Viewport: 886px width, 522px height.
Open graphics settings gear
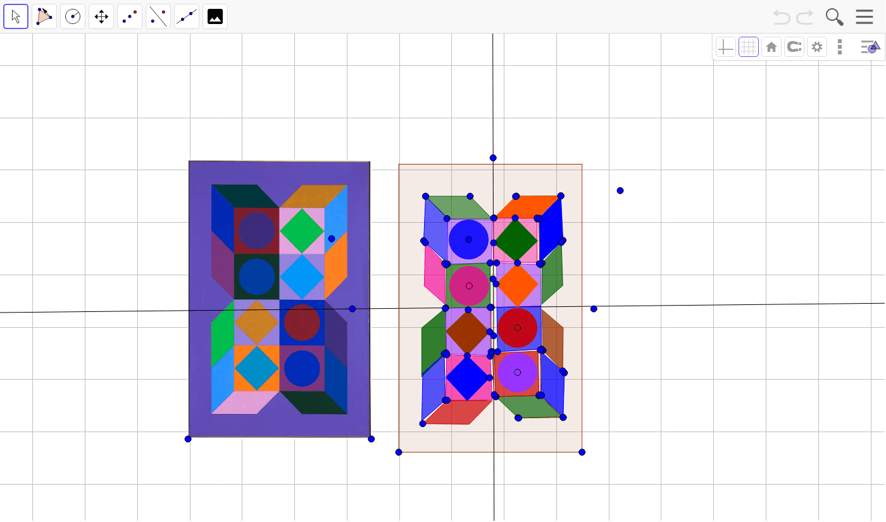tap(817, 47)
